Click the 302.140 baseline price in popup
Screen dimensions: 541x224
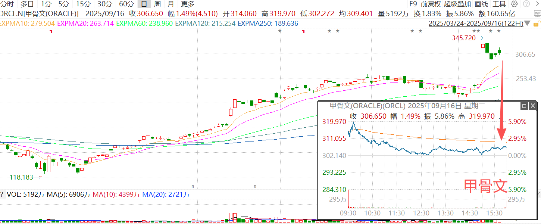tap(334, 155)
